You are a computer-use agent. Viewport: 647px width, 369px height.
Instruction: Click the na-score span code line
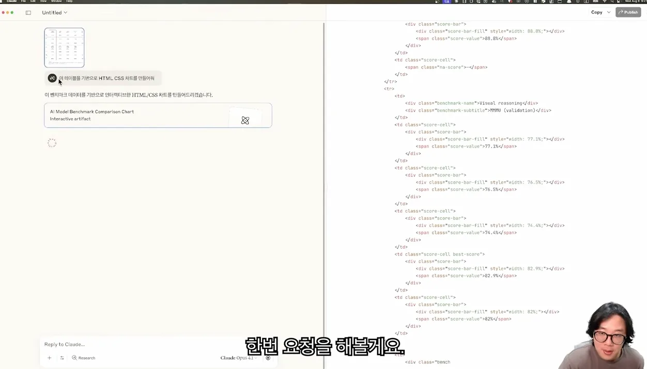pos(446,67)
